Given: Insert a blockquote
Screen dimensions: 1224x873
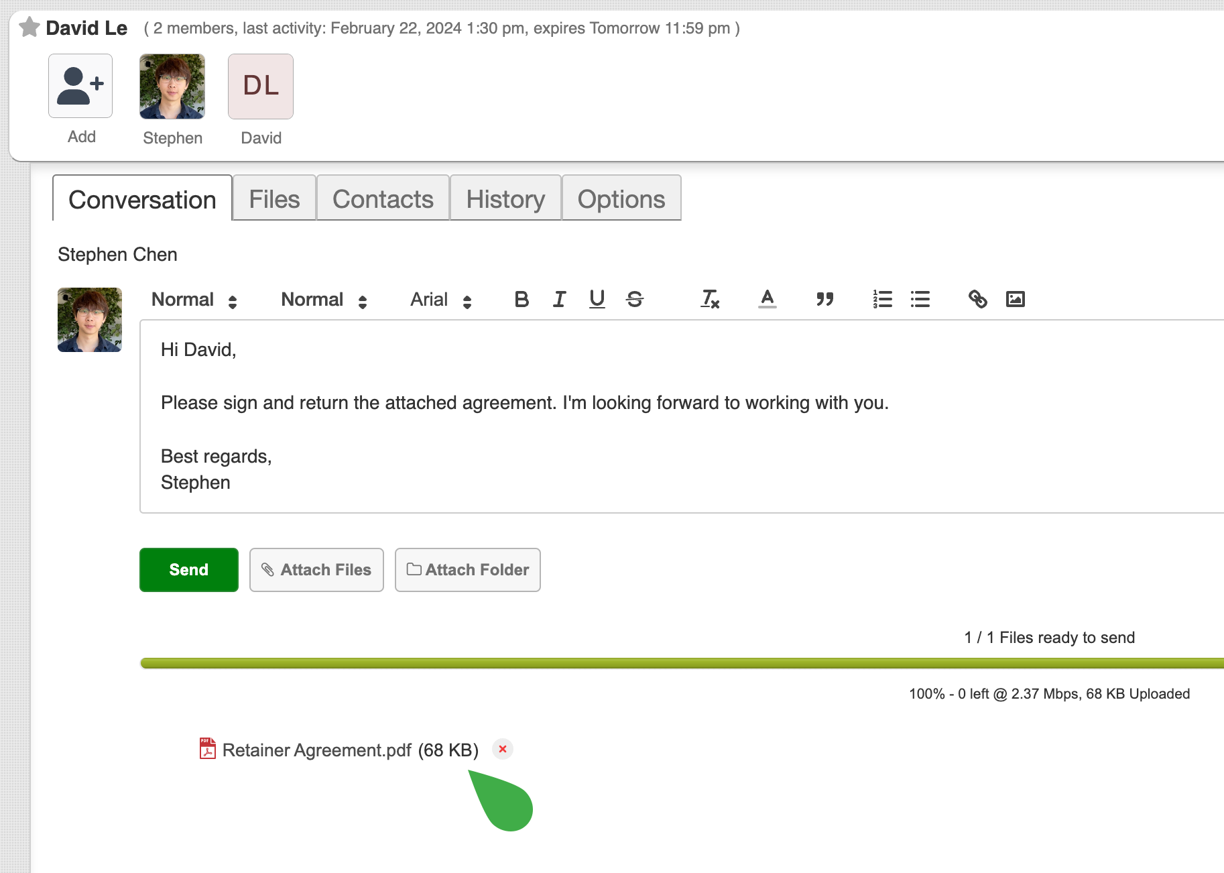Looking at the screenshot, I should tap(824, 300).
